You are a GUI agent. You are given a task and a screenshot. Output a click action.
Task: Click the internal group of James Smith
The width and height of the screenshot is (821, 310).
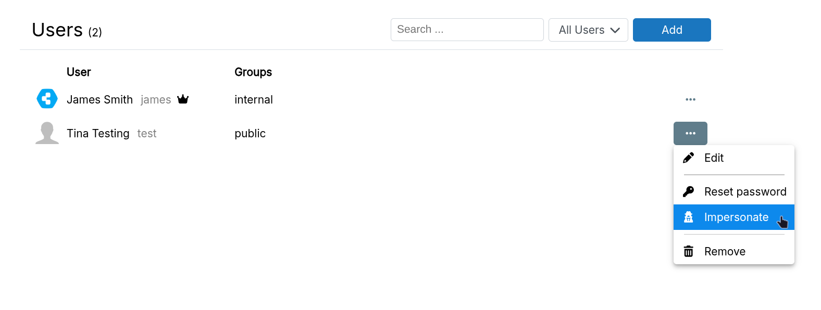click(x=254, y=100)
